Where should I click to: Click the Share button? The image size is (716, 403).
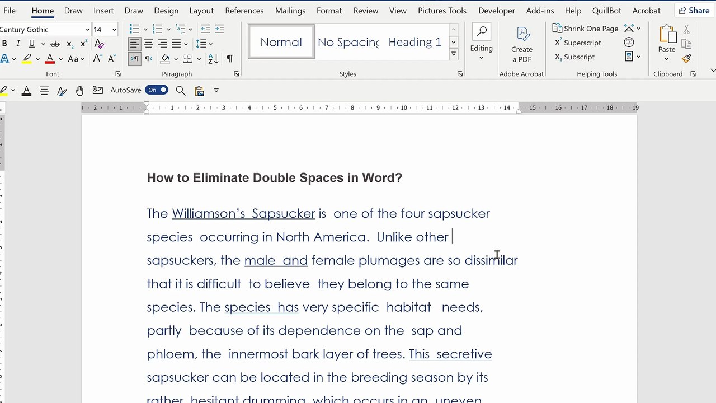tap(694, 10)
